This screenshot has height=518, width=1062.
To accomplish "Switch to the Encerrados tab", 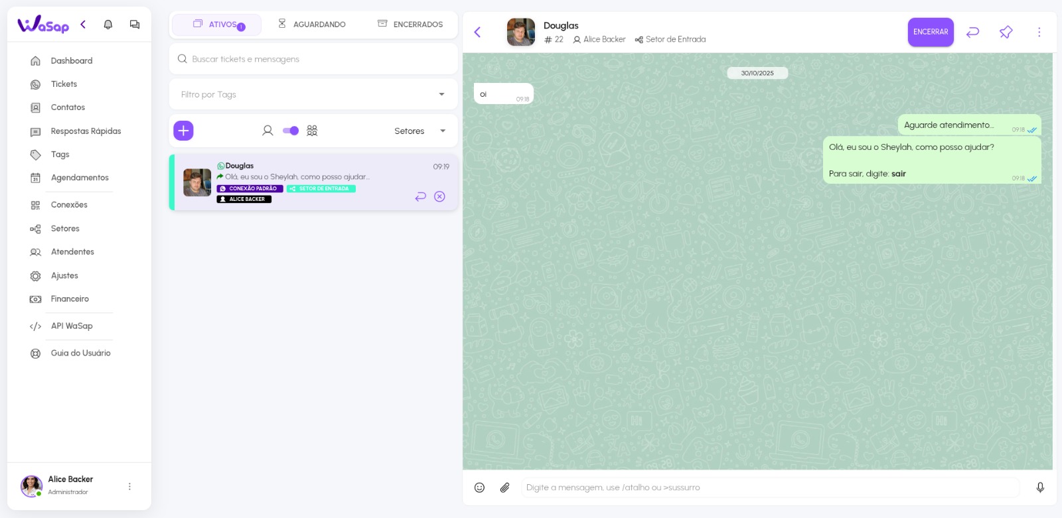I will 410,25.
